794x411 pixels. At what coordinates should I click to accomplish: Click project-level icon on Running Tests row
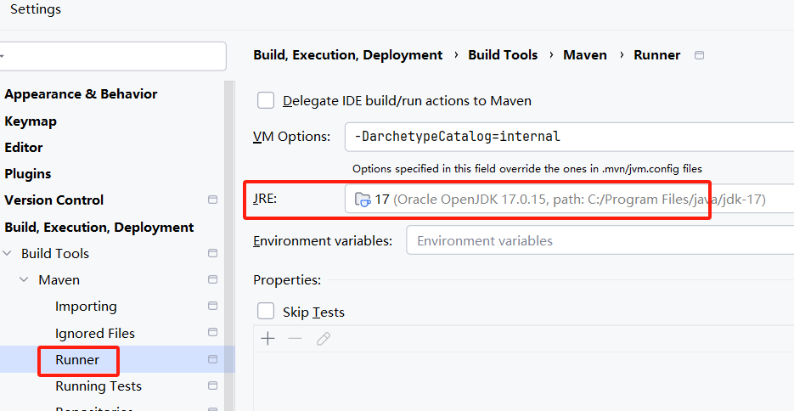click(212, 386)
